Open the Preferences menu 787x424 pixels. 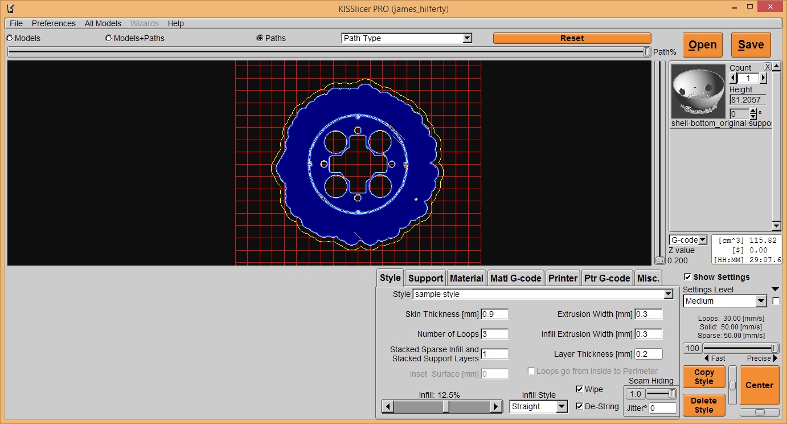54,23
